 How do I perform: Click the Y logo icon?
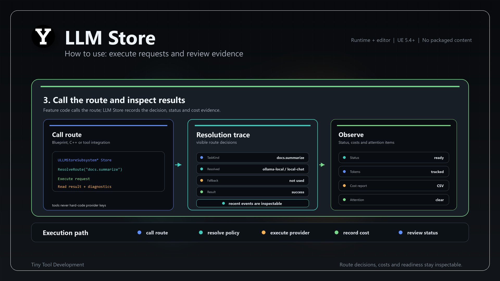click(43, 36)
